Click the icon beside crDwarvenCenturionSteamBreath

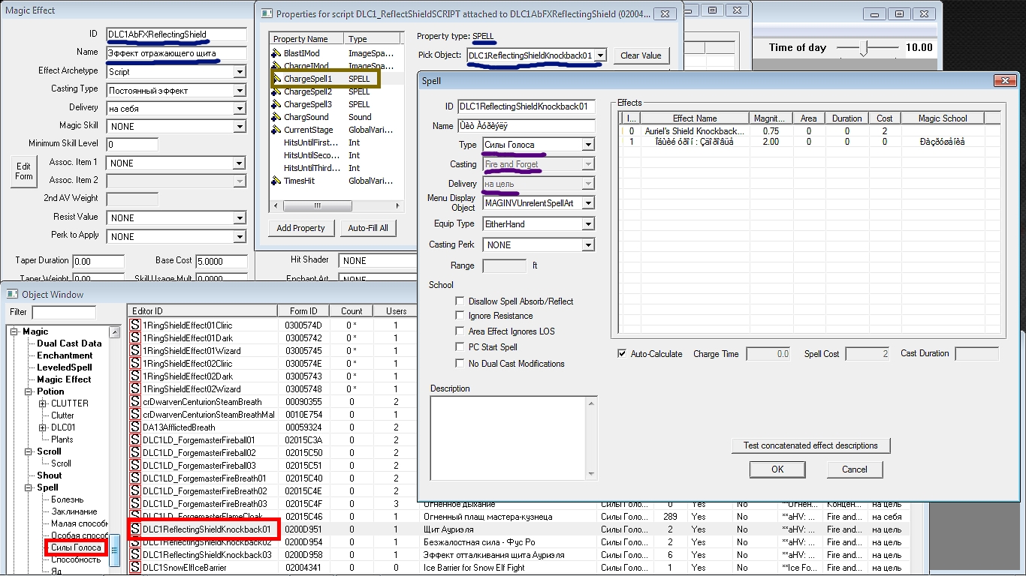(136, 402)
